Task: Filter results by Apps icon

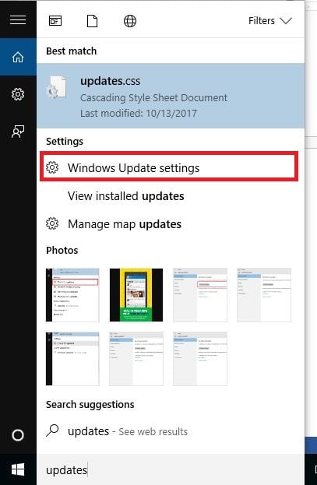Action: [x=55, y=21]
